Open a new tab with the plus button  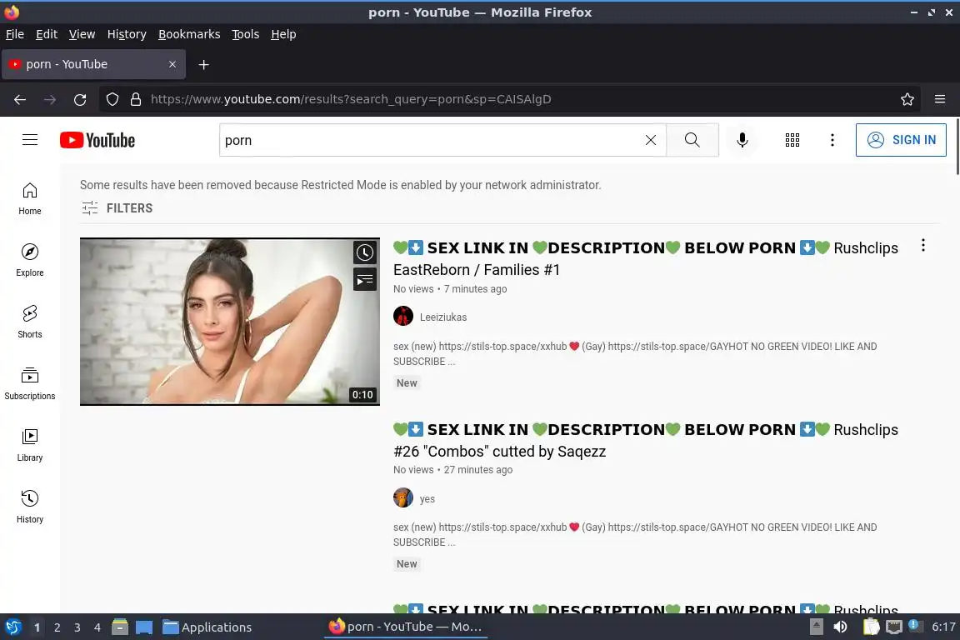pyautogui.click(x=204, y=64)
